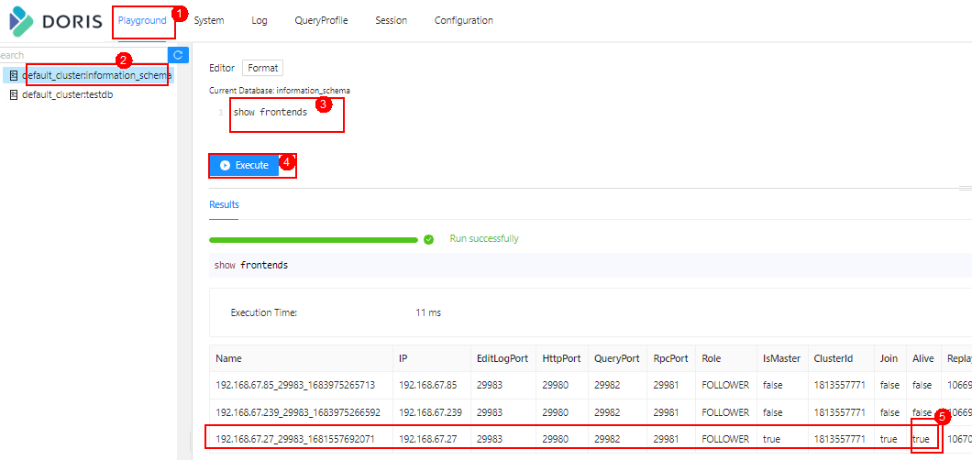The image size is (972, 460).
Task: Go to the QueryProfile tab
Action: 321,20
